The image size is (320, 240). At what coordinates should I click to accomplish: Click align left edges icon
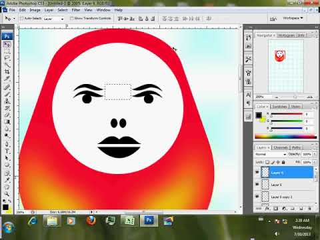(141, 19)
